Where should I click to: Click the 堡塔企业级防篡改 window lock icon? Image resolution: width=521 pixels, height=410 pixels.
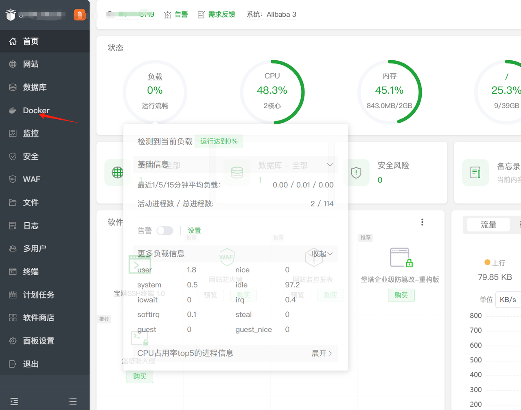(401, 257)
